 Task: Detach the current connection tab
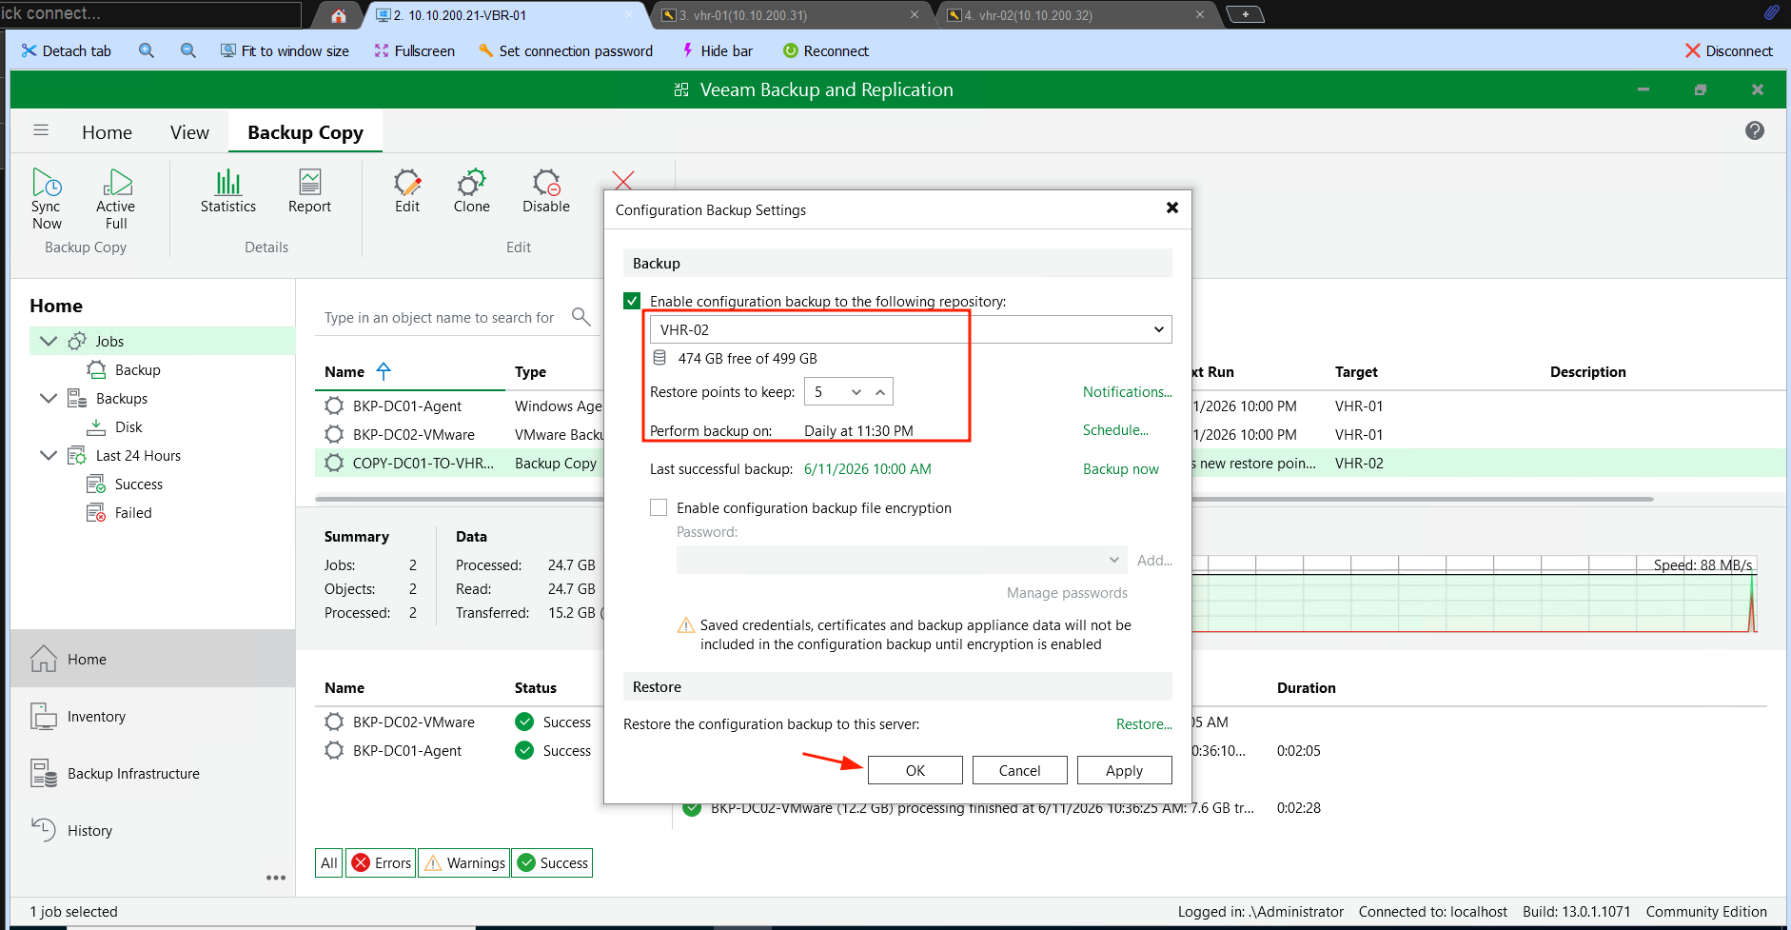click(x=67, y=50)
